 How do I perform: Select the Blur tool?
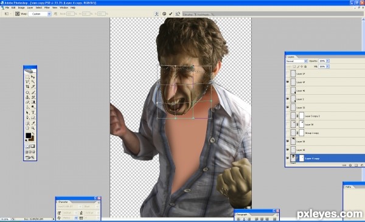point(27,107)
